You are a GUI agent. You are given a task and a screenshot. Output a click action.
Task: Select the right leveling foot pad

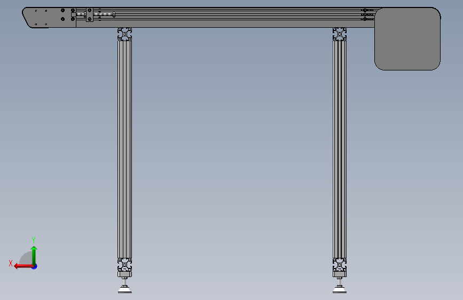(340, 289)
